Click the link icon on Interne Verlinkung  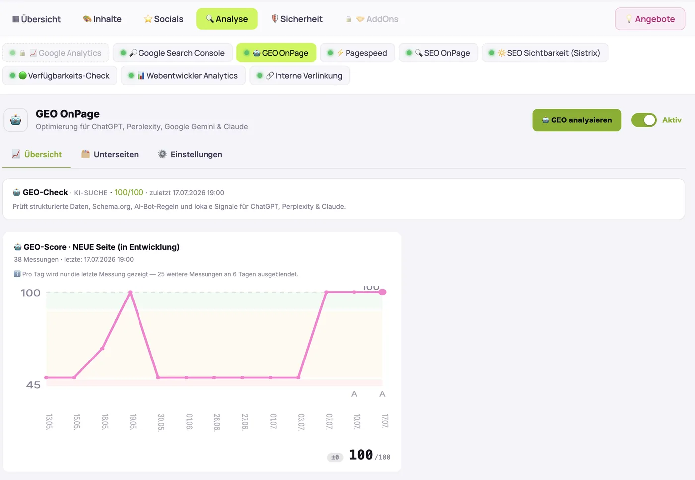pos(270,76)
